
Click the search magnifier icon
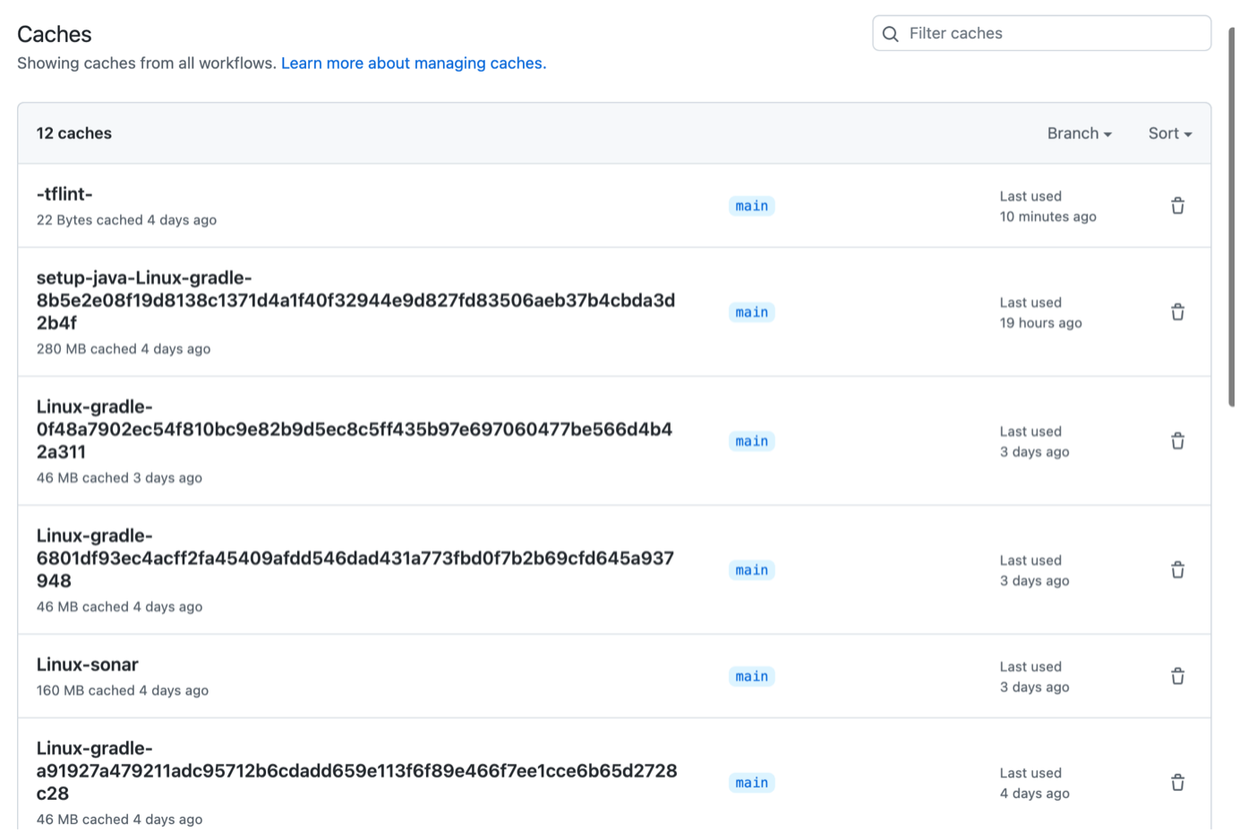(x=890, y=34)
